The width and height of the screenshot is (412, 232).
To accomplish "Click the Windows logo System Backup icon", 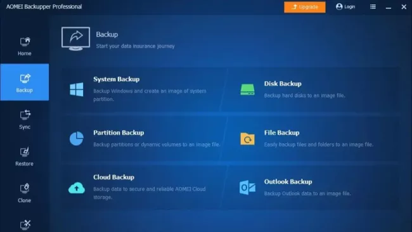I will 77,89.
